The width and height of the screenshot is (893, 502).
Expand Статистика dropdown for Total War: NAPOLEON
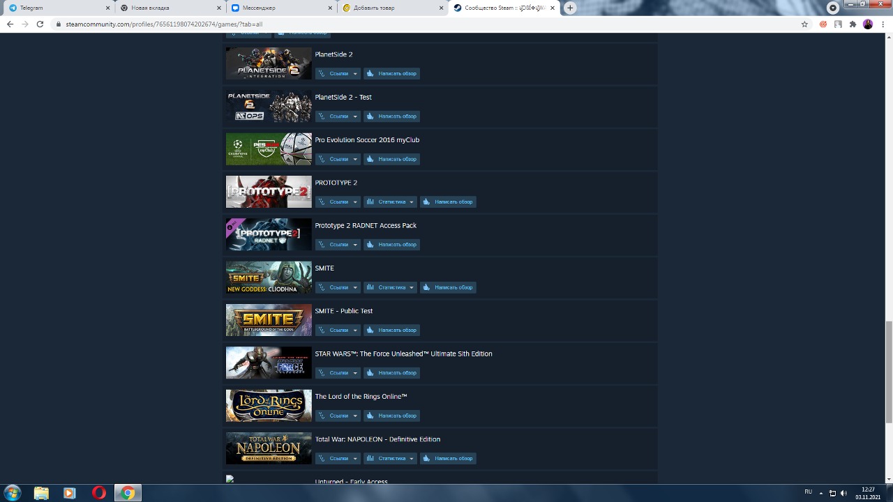click(390, 458)
